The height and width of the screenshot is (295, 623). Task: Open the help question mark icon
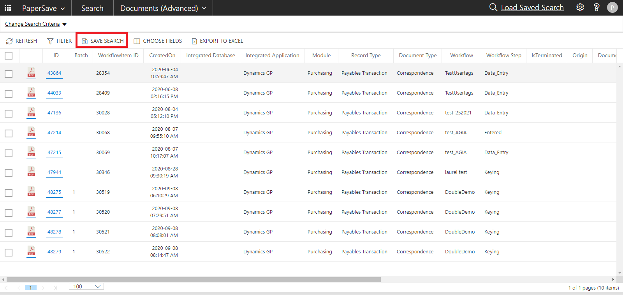click(596, 7)
